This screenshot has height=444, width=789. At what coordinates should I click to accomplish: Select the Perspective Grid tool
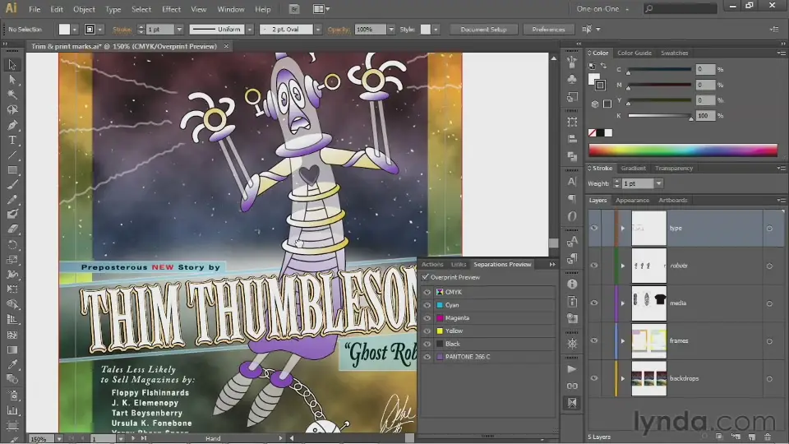pos(12,320)
